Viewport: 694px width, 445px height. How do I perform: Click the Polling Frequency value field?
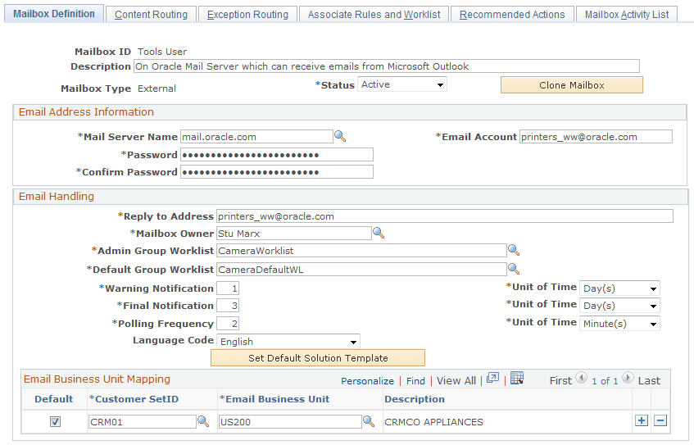pyautogui.click(x=228, y=324)
